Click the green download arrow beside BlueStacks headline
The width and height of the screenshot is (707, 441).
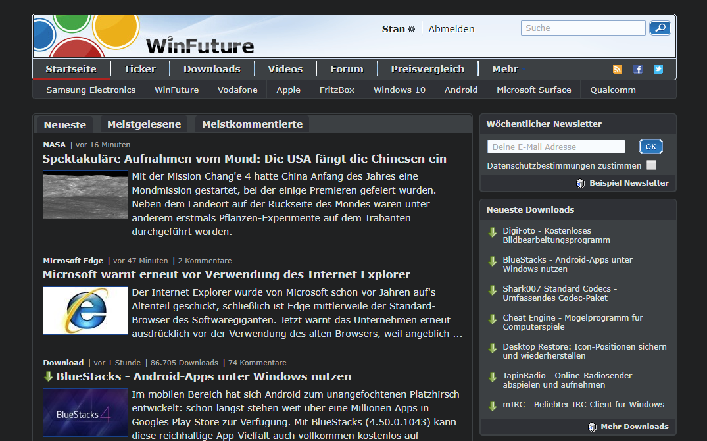point(49,376)
